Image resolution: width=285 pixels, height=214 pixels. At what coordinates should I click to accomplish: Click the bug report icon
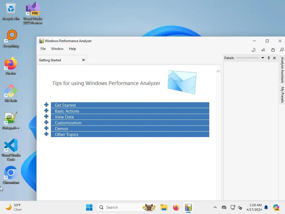point(273,50)
